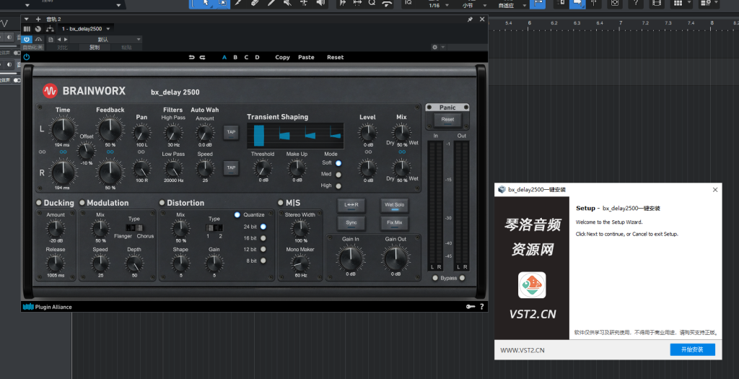
Task: Expand the plugin window menu triangle next to 音轨 2
Action: pos(27,19)
